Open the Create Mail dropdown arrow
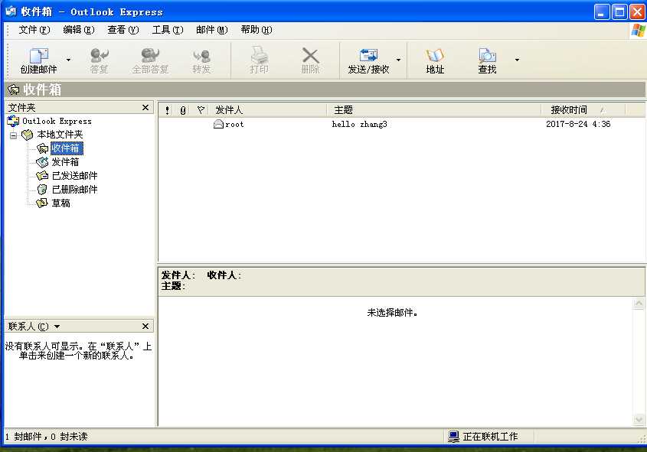 [68, 60]
